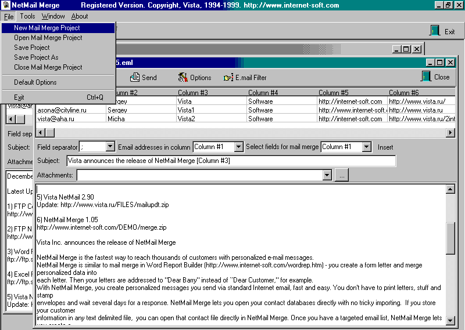
Task: Click line 'Vista Inc. announces the release of NetMail Merge'
Action: tap(106, 242)
